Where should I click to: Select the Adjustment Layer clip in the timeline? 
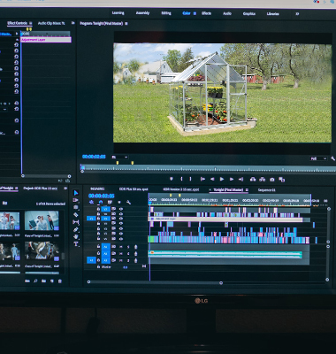(x=225, y=219)
